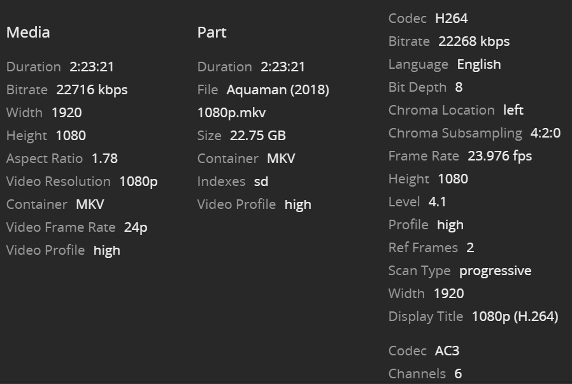Click the Scan Type progressive value
The image size is (572, 384).
495,271
